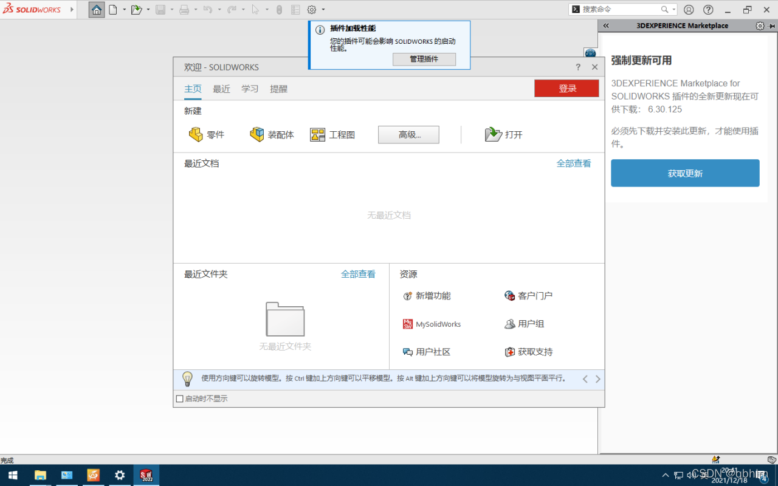Click the blue 获取更新 button

pos(685,173)
